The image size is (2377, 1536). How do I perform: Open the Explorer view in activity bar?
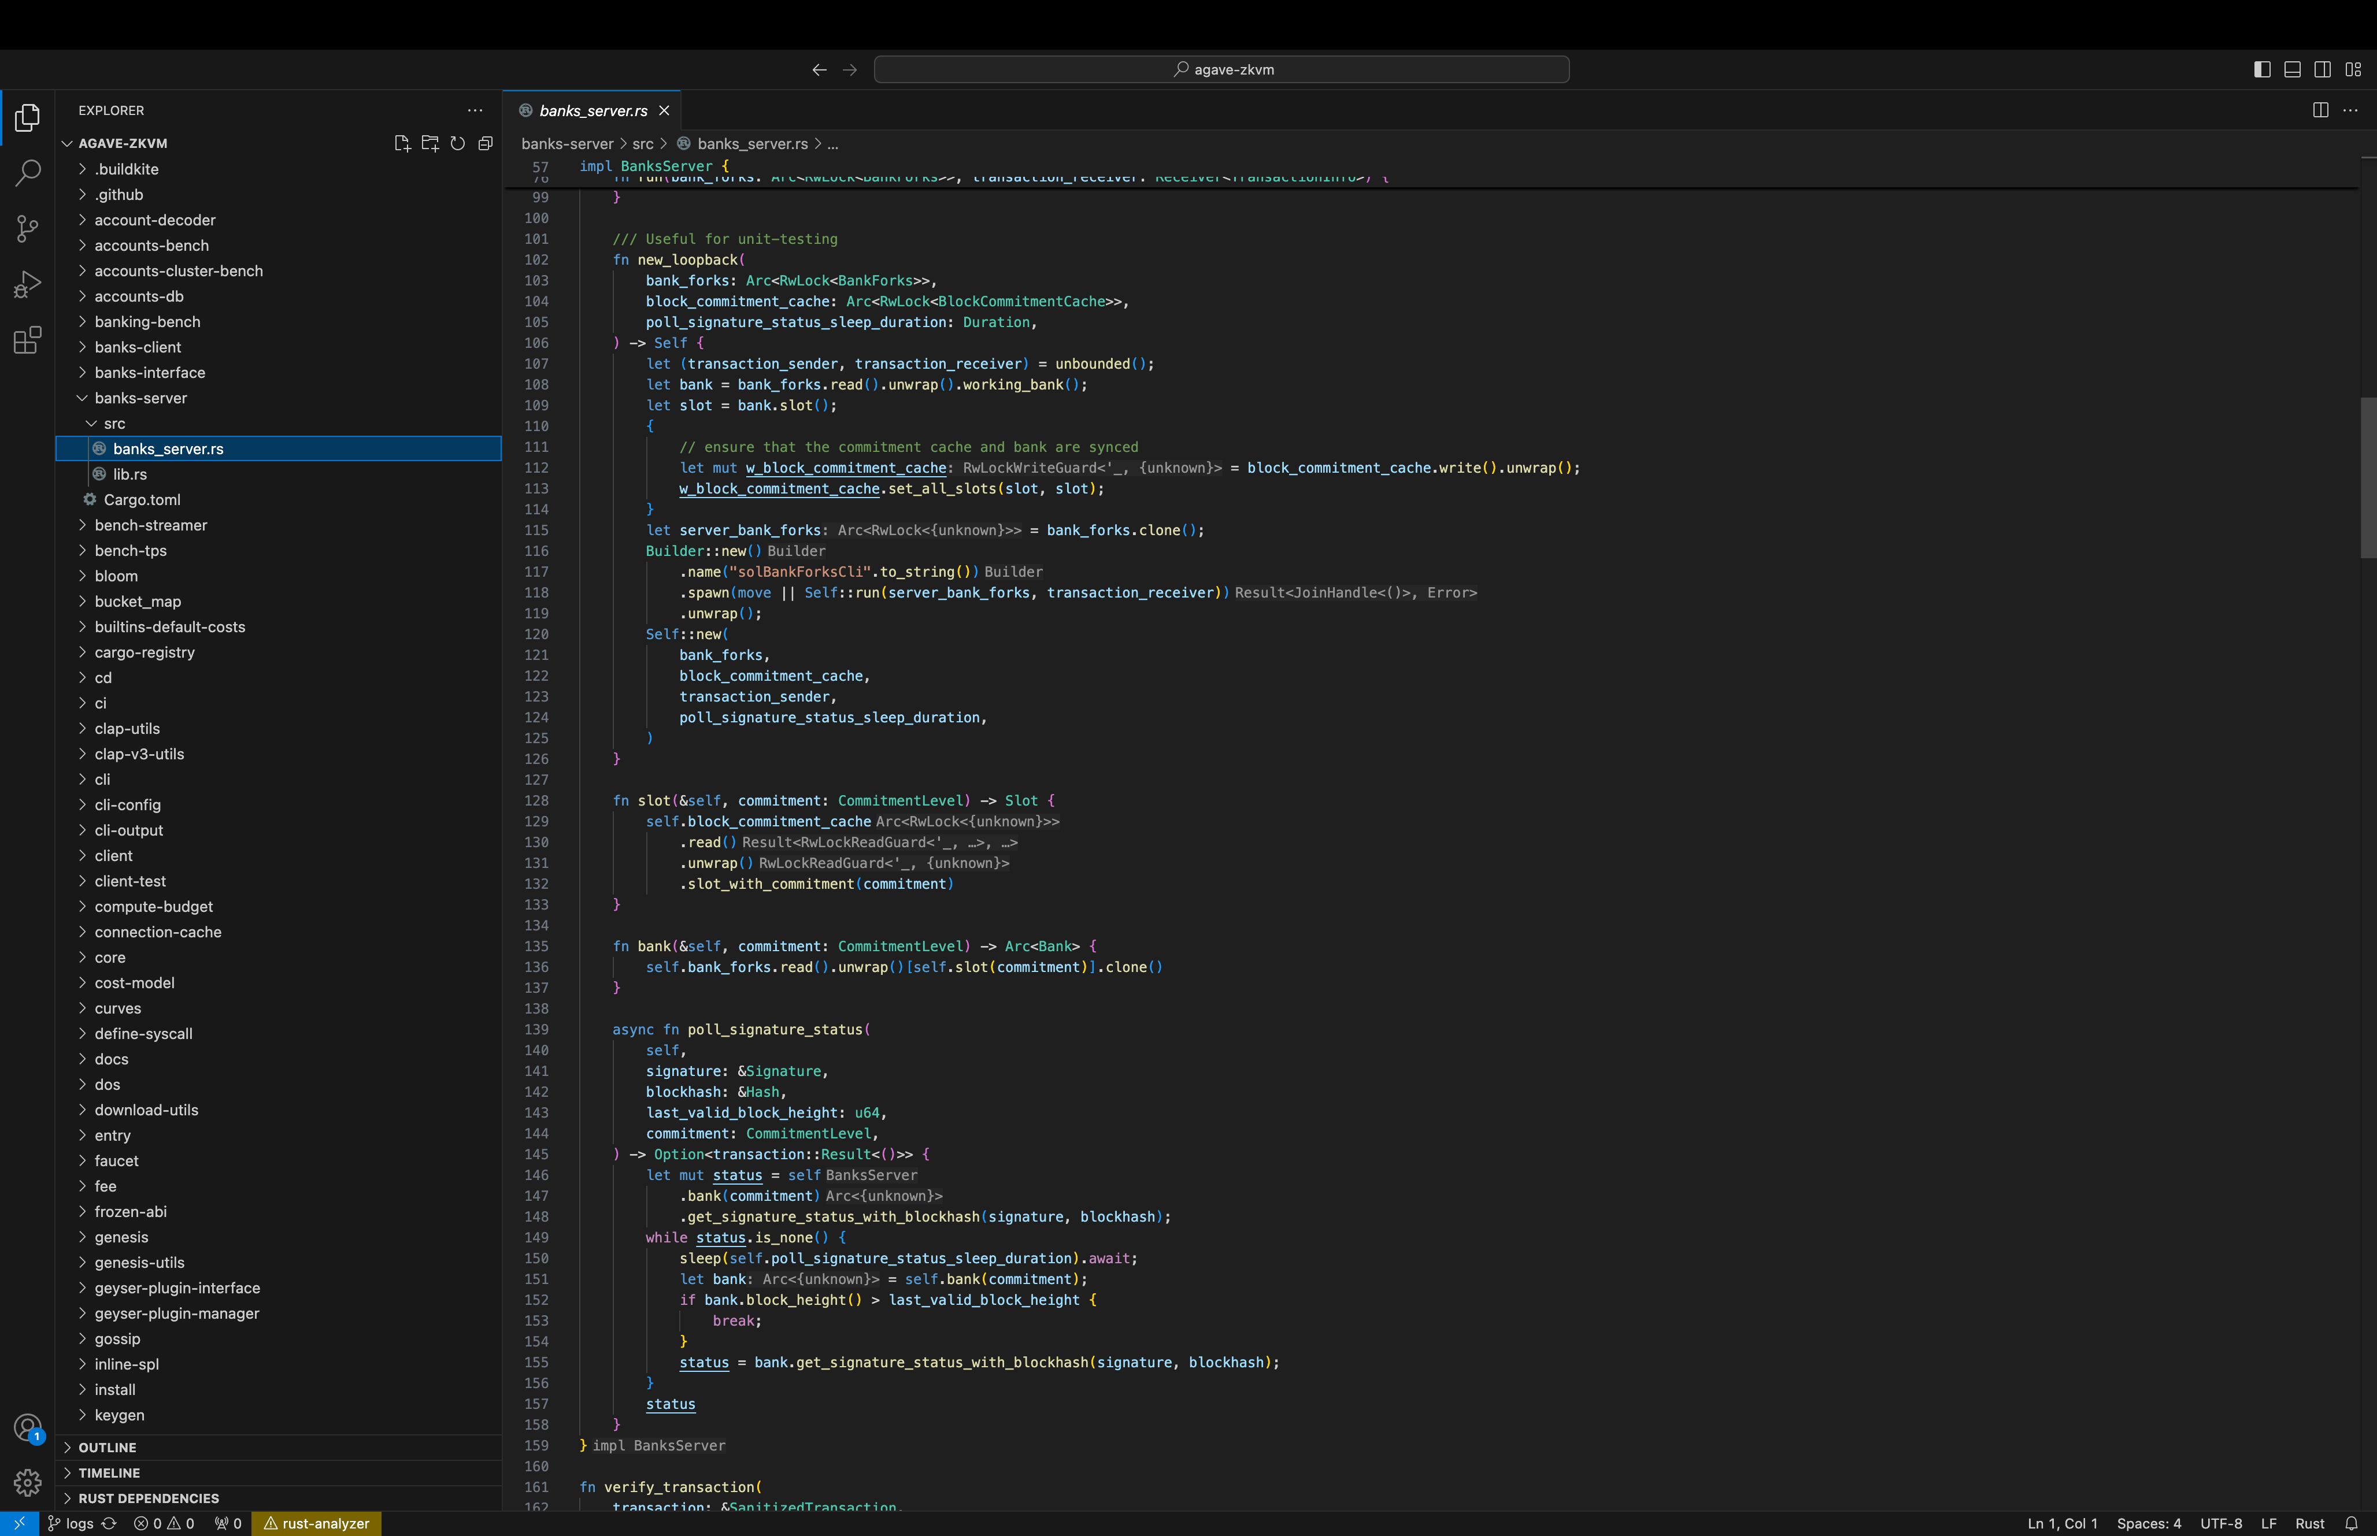pyautogui.click(x=27, y=118)
